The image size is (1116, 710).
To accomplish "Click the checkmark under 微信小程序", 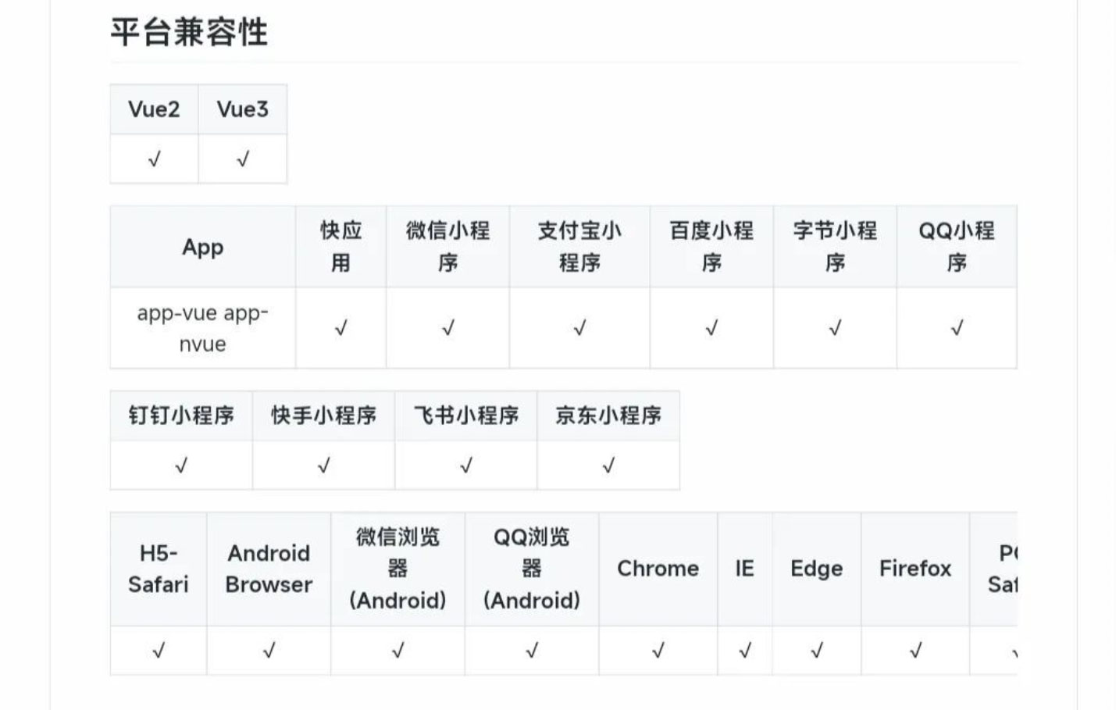I will pyautogui.click(x=447, y=328).
